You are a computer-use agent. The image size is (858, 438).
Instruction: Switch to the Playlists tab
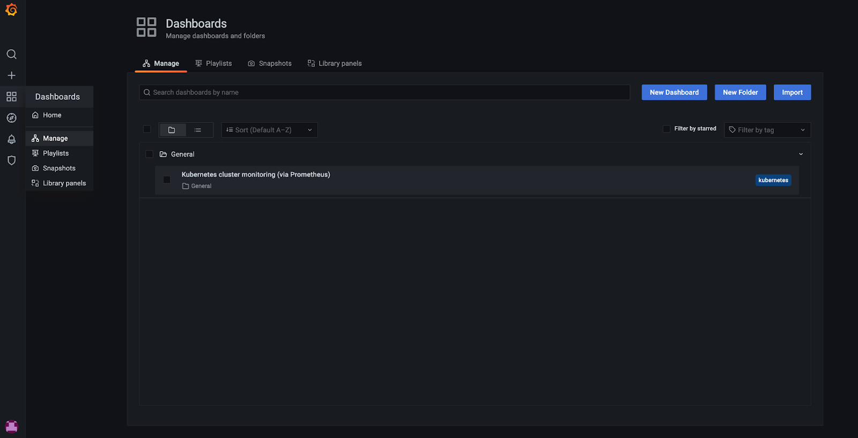[213, 63]
